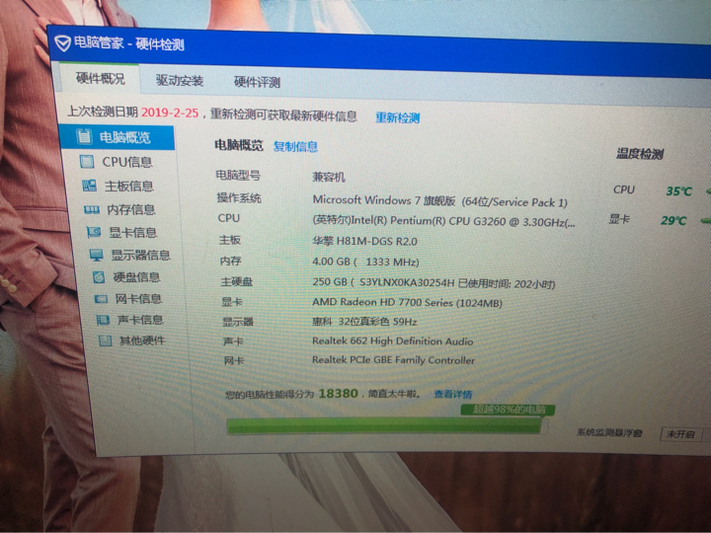Open the 主板信息 motherboard icon

89,186
